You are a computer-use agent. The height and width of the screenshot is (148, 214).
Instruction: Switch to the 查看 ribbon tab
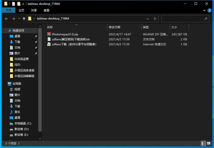46,10
